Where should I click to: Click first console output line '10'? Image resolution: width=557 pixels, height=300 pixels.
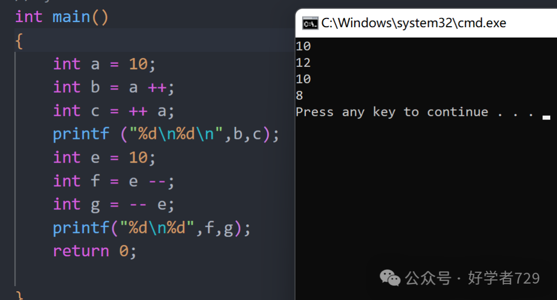[x=303, y=46]
